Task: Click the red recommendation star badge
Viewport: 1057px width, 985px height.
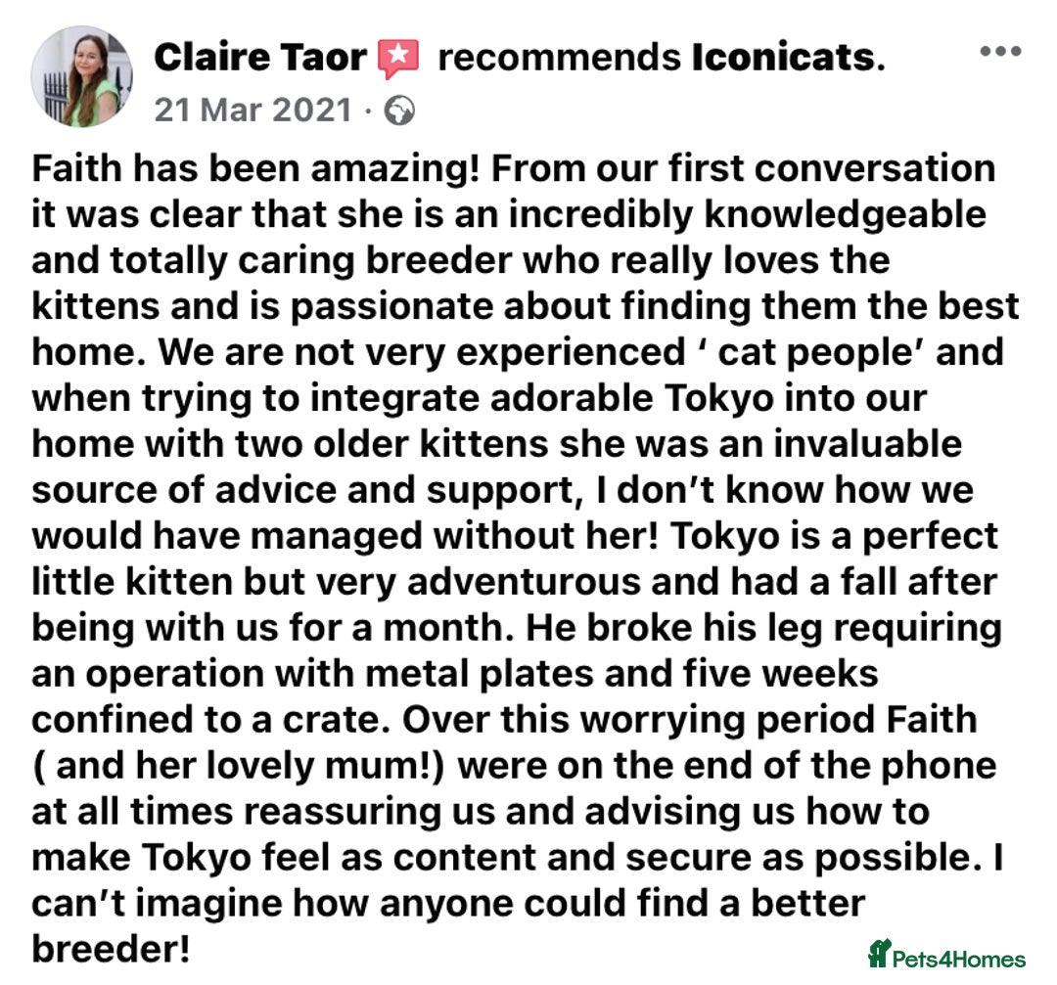Action: (x=398, y=58)
